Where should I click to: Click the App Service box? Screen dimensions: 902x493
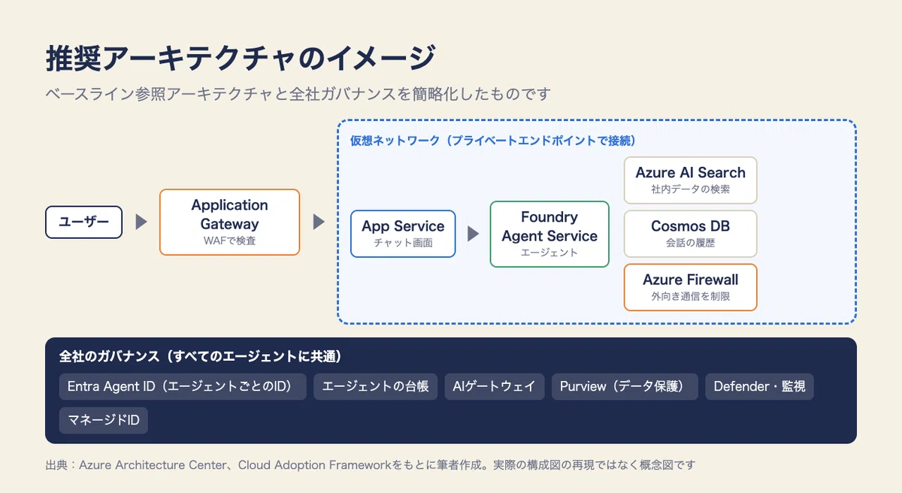pos(403,234)
